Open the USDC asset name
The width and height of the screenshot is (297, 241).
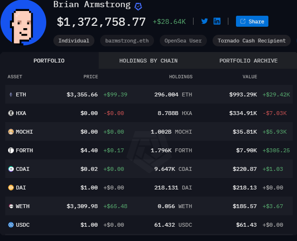tap(22, 225)
